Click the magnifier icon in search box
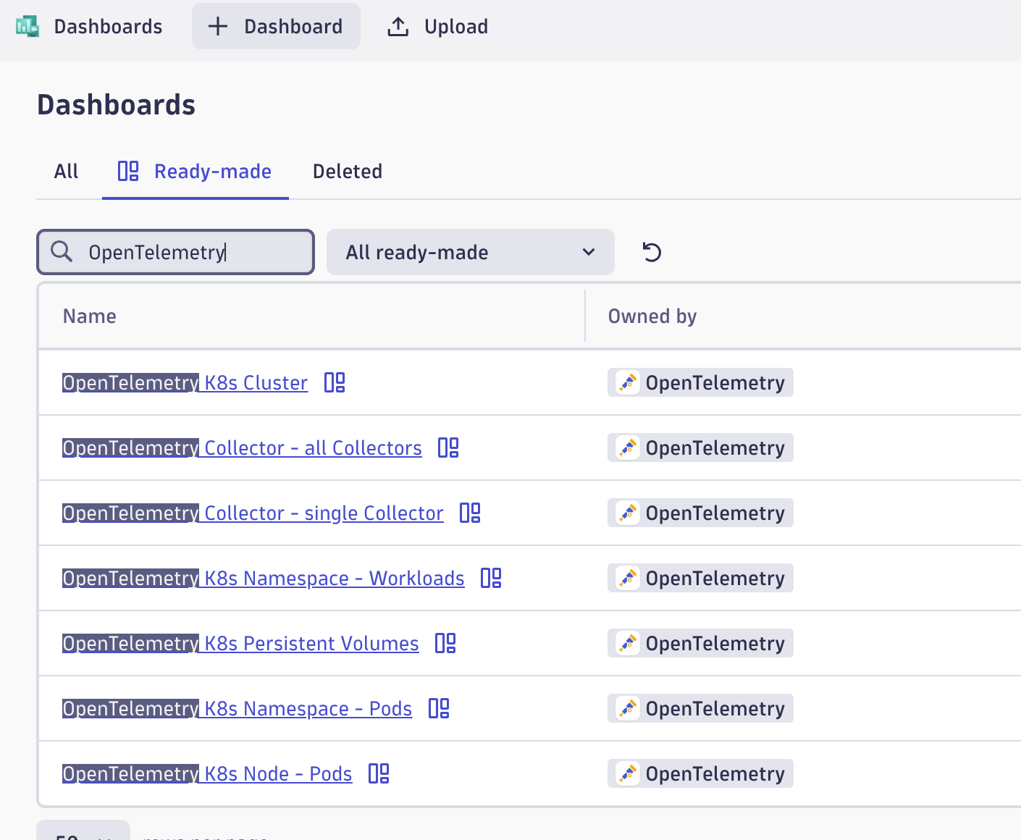1021x840 pixels. (x=62, y=252)
